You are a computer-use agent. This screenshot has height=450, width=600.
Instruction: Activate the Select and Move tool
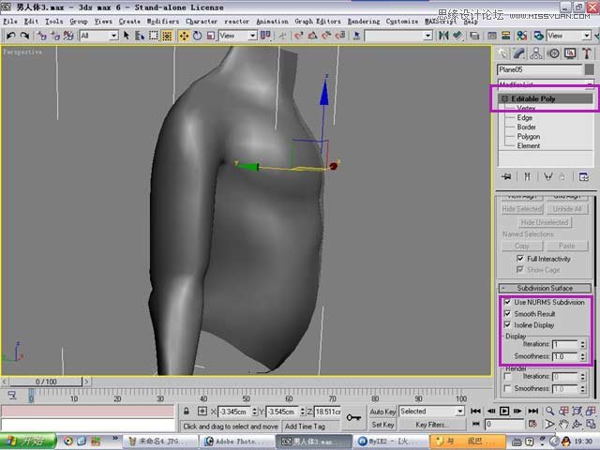184,36
